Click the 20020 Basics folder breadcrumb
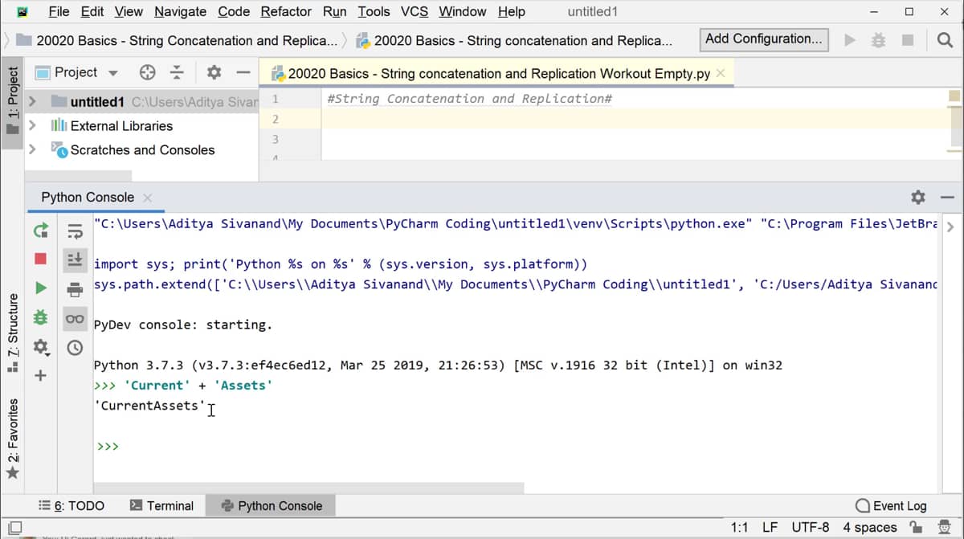The image size is (964, 539). click(x=177, y=40)
